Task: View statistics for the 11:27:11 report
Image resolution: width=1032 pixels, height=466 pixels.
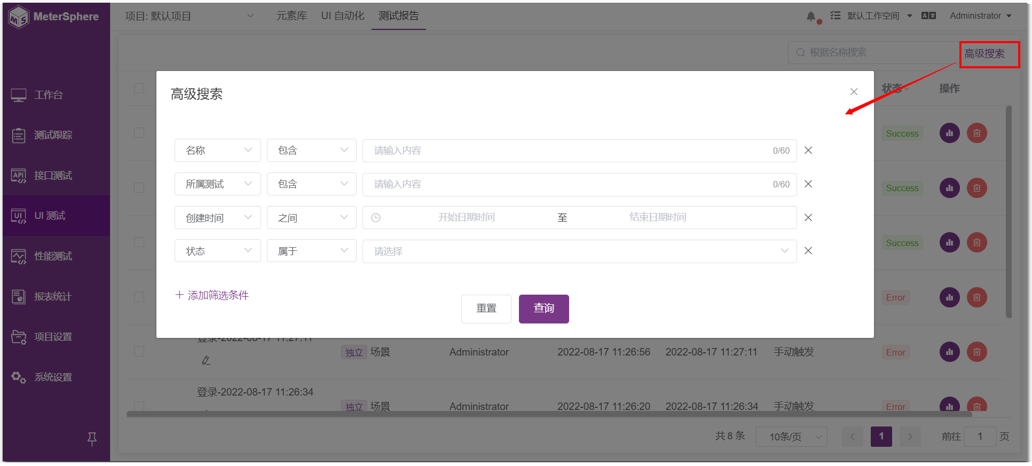Action: coord(949,352)
